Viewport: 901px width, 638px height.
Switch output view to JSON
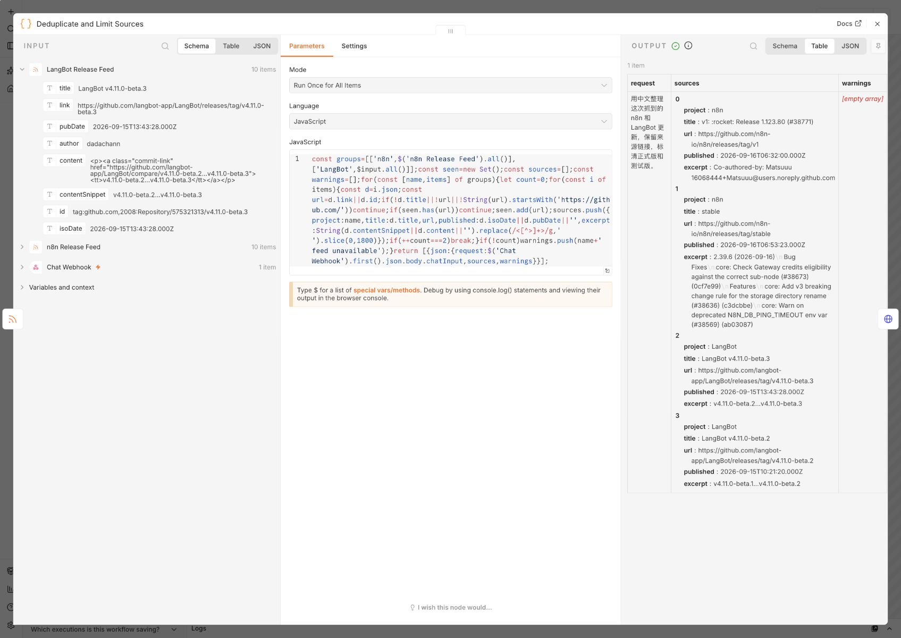coord(850,46)
